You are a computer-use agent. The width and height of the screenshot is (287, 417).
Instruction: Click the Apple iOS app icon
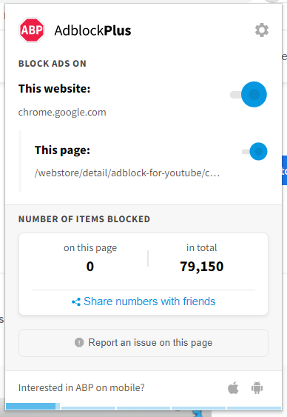tap(233, 388)
